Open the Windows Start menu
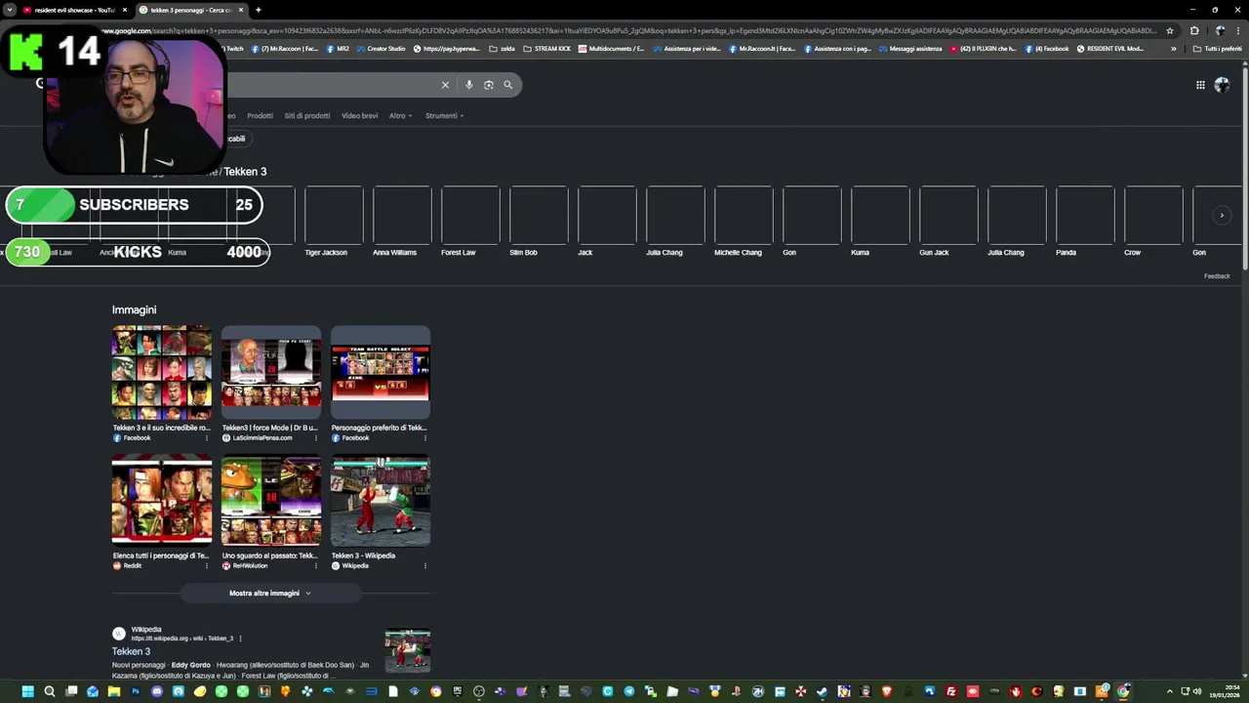1249x703 pixels. 27,691
